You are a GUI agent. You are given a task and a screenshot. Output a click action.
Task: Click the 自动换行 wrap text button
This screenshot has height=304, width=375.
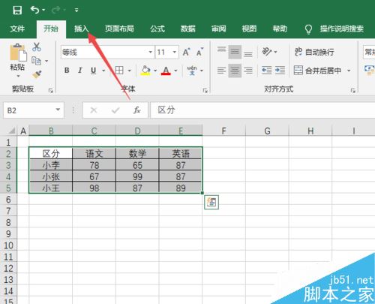coord(314,52)
